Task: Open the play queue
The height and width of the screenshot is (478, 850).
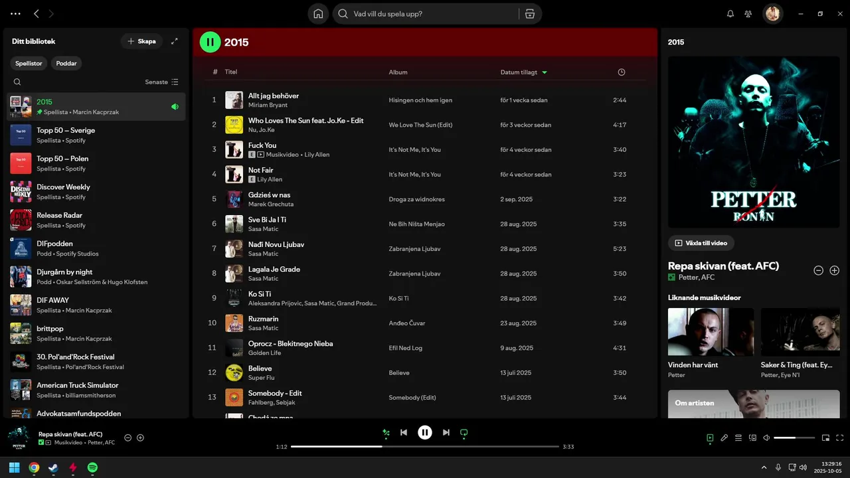Action: [738, 438]
